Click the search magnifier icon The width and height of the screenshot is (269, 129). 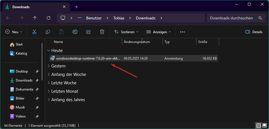260,18
